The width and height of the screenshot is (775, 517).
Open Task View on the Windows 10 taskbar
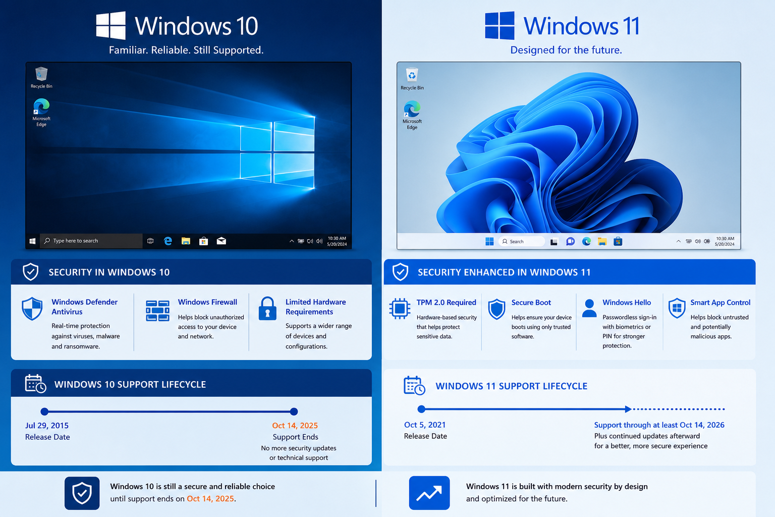tap(150, 241)
